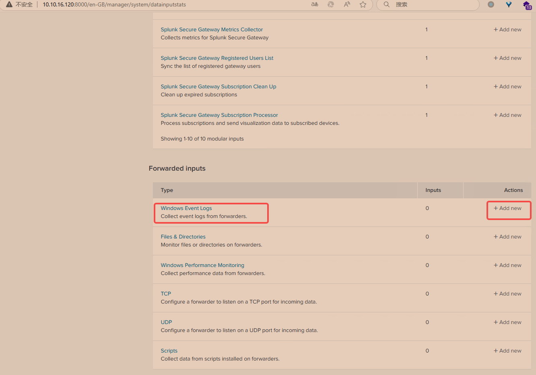Screen dimensions: 536x375
Task: Click 'Collect event logs from forwarders.' text
Action: (204, 216)
